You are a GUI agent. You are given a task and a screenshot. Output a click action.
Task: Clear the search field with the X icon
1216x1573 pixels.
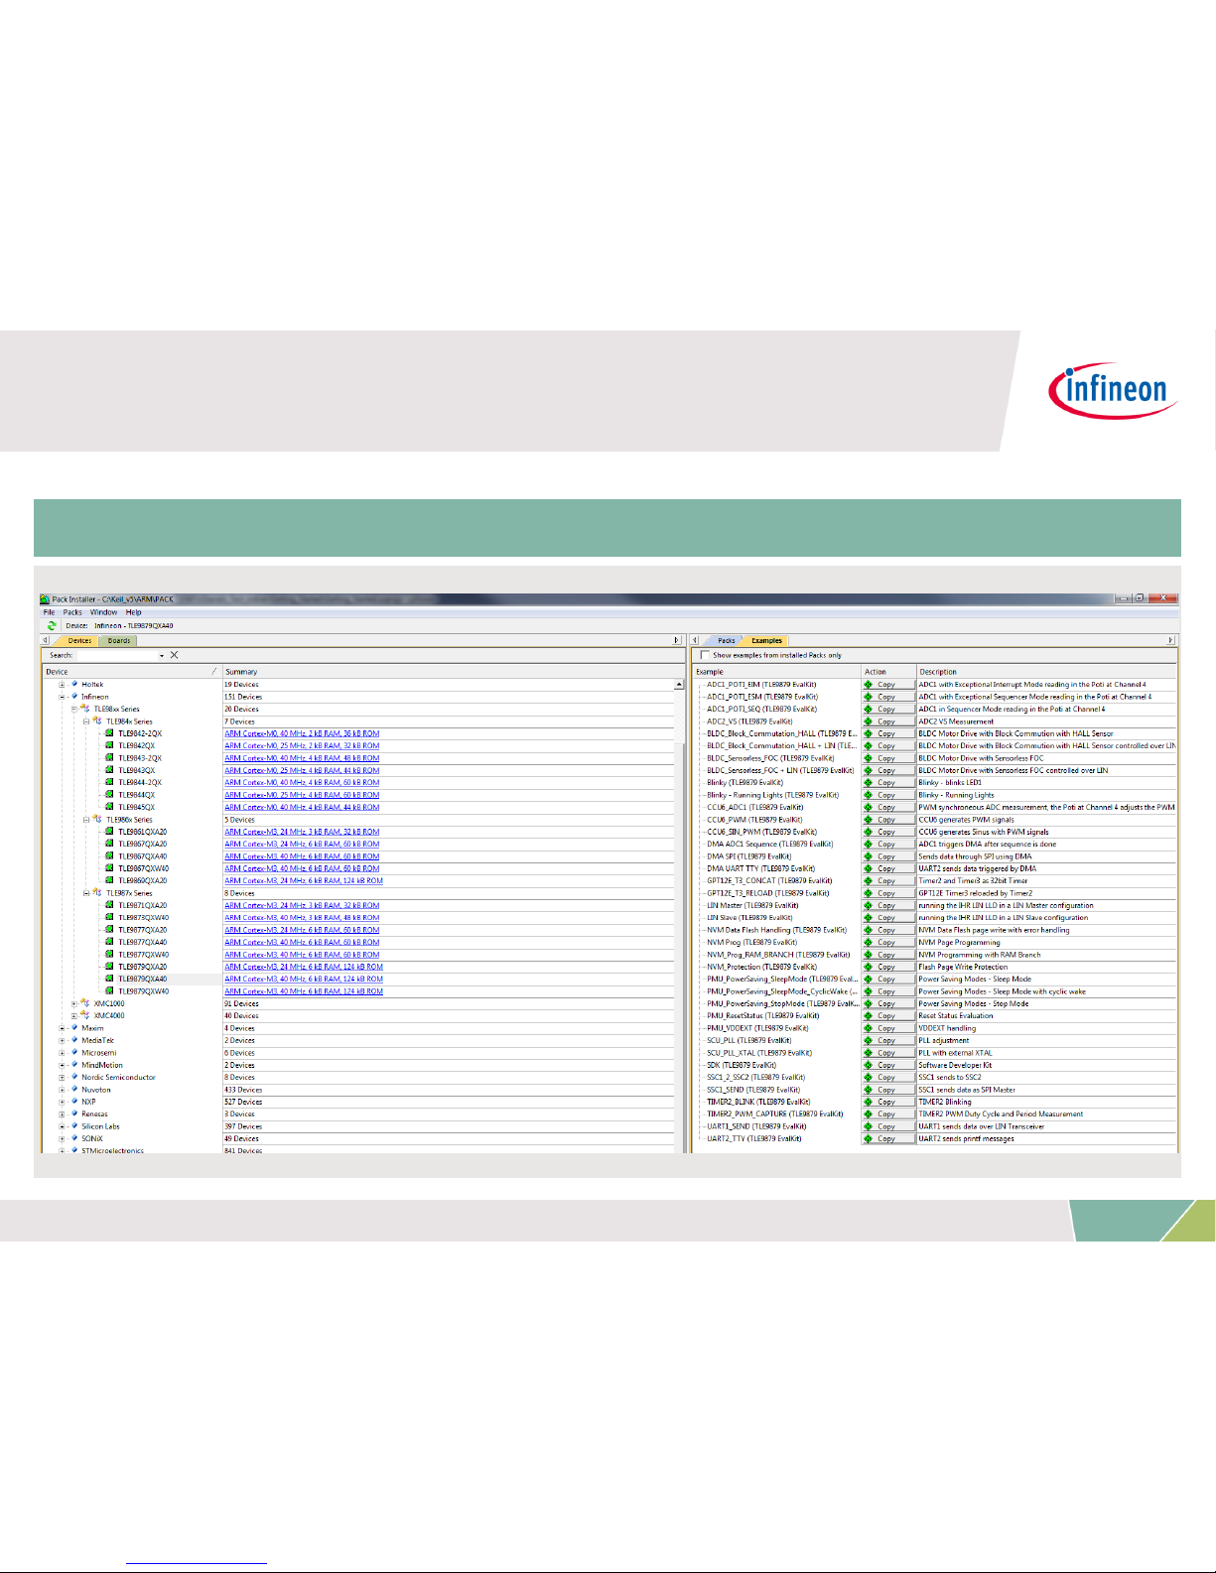(175, 655)
